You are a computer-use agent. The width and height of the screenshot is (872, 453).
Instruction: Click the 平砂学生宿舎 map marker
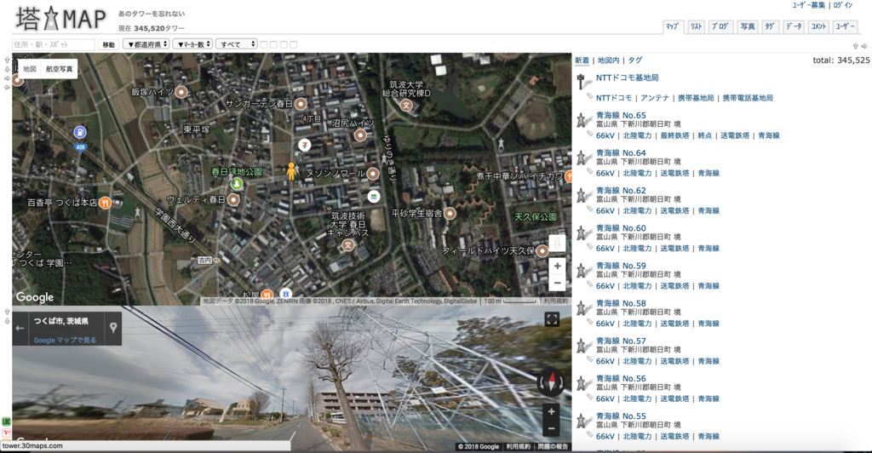click(450, 214)
